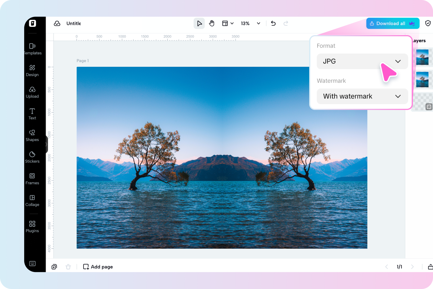This screenshot has height=289, width=433.
Task: Open the toolbox icon at bottom right
Action: 430,267
